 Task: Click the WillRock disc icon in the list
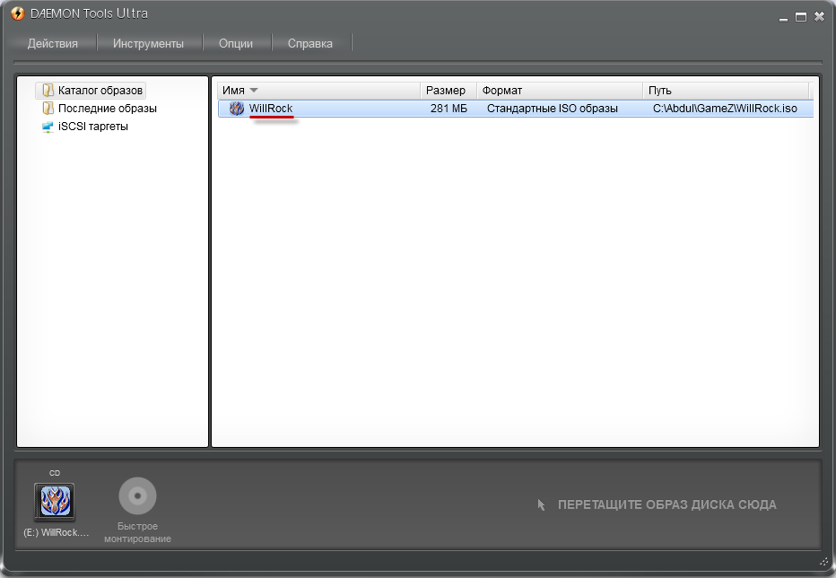coord(236,109)
